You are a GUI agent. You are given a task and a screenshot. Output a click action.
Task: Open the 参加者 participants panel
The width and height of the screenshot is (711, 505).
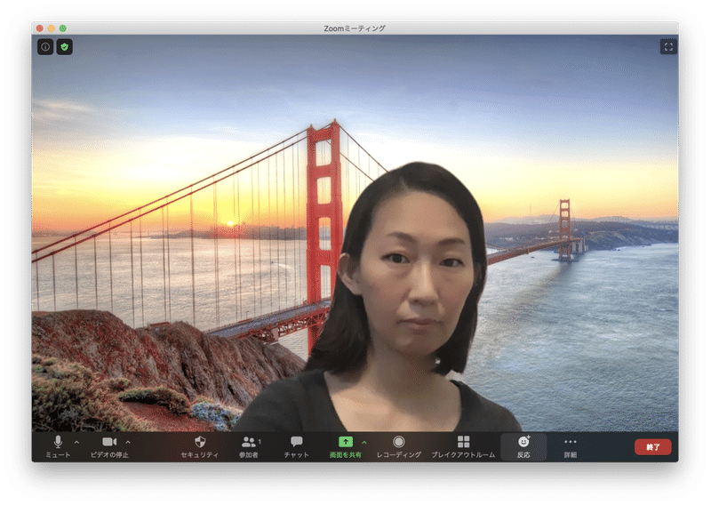pos(249,447)
